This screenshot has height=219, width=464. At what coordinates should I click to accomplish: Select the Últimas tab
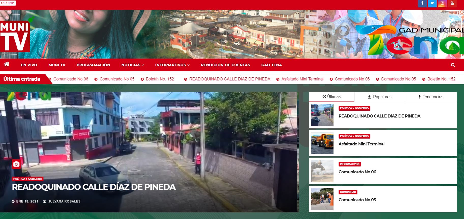coord(331,97)
